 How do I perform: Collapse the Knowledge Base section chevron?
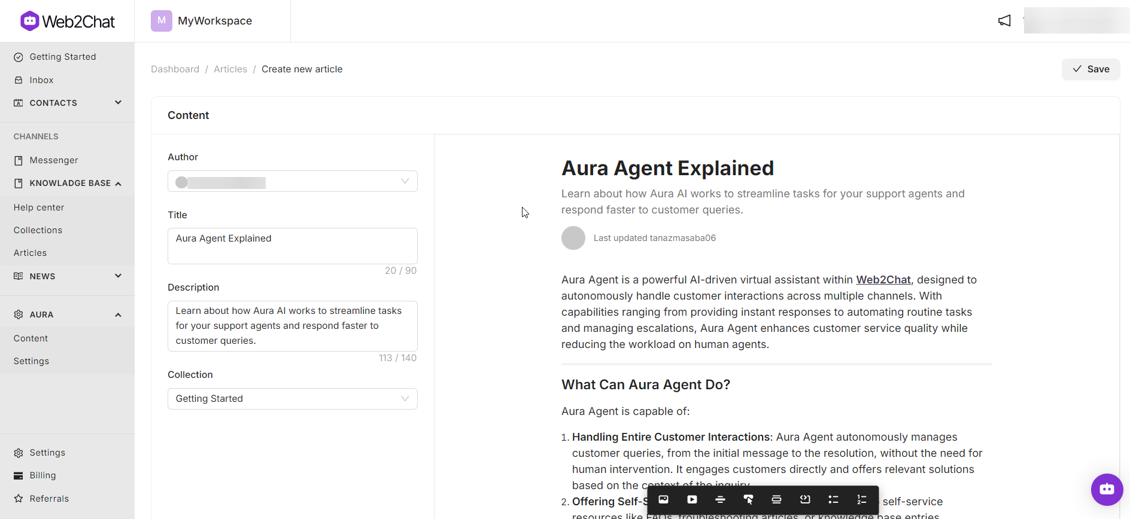(118, 184)
